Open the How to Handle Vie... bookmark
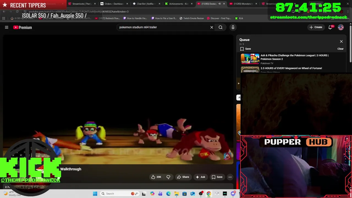 point(135,18)
